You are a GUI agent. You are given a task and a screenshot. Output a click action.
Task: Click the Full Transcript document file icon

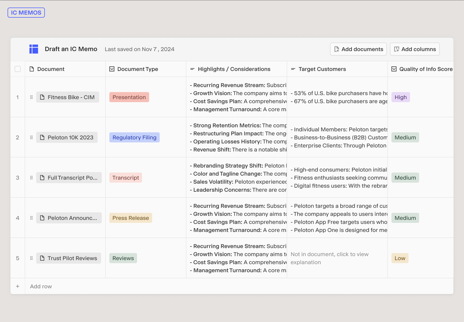(x=42, y=178)
